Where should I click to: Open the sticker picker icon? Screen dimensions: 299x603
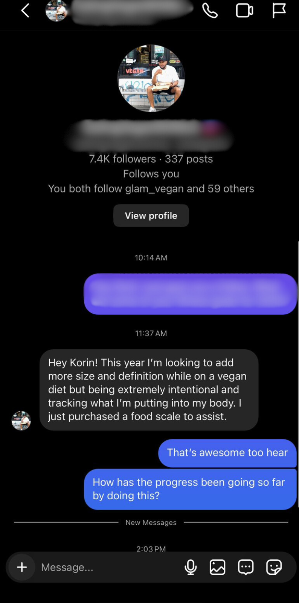(x=274, y=567)
